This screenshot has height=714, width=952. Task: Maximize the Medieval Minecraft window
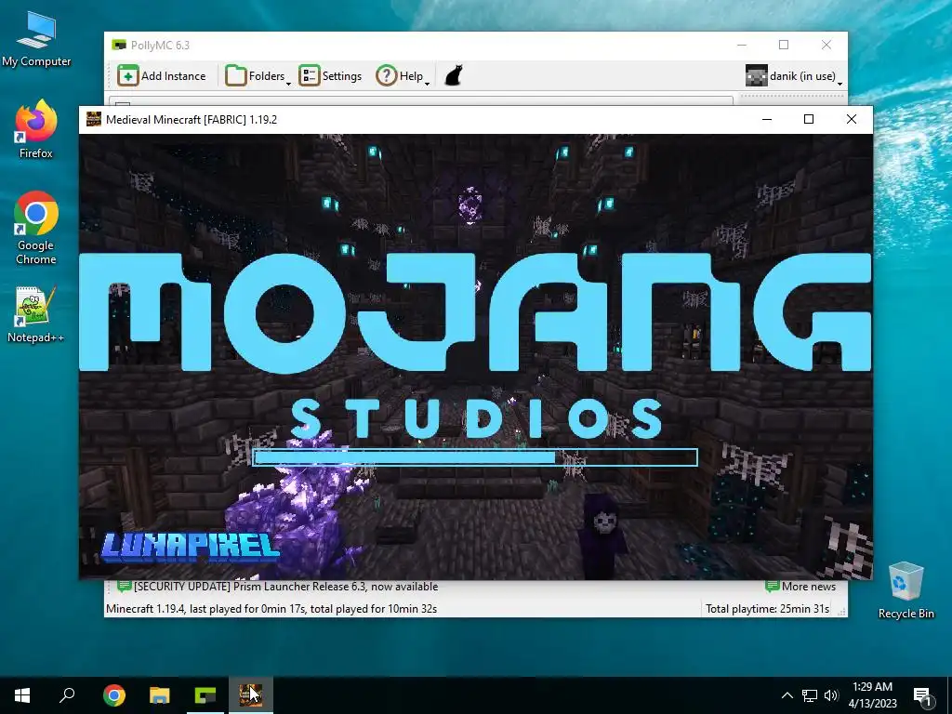(x=809, y=119)
